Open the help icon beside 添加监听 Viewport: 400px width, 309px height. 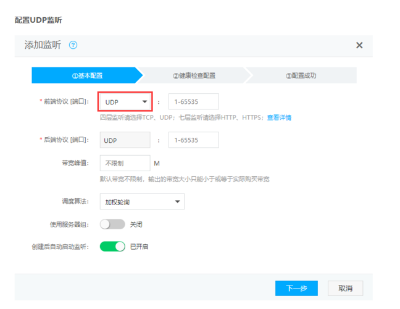tap(73, 45)
